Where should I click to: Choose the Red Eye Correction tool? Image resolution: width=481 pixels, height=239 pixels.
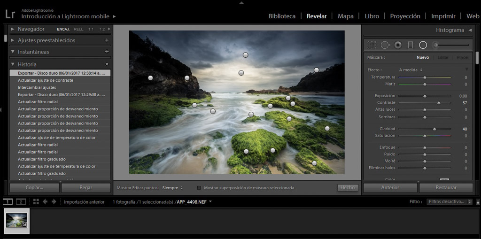pyautogui.click(x=398, y=45)
